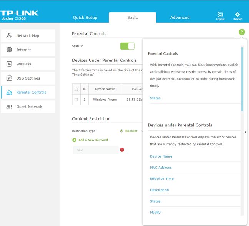
Task: Click the Logout icon
Action: pos(220,16)
